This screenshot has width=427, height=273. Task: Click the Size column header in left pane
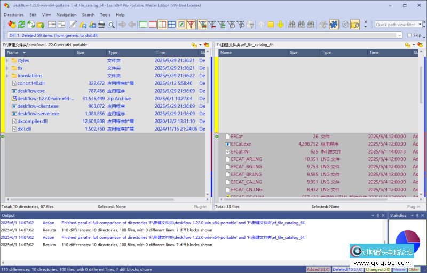(x=81, y=53)
